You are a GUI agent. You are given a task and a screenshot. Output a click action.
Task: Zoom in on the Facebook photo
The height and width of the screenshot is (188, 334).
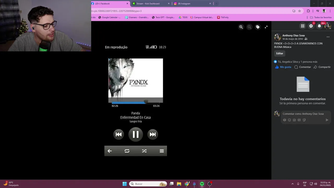[x=241, y=27]
